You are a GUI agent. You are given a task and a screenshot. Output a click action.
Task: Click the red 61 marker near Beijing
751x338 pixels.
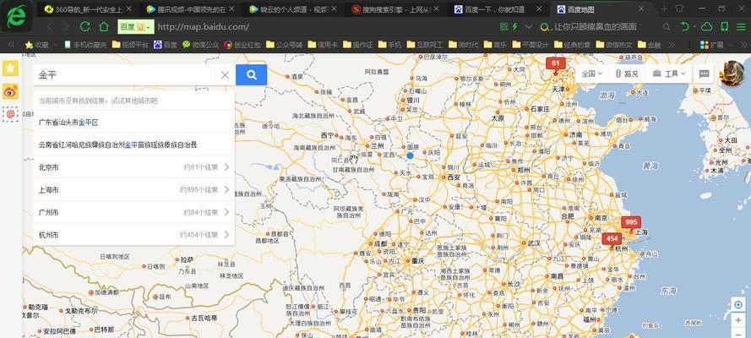tap(556, 63)
